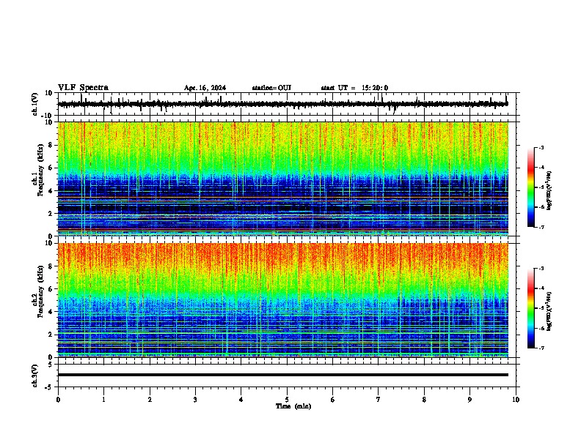This screenshot has height=448, width=581.
Task: Click the '-5' tick on ch.3 voltage axis
Action: click(49, 387)
